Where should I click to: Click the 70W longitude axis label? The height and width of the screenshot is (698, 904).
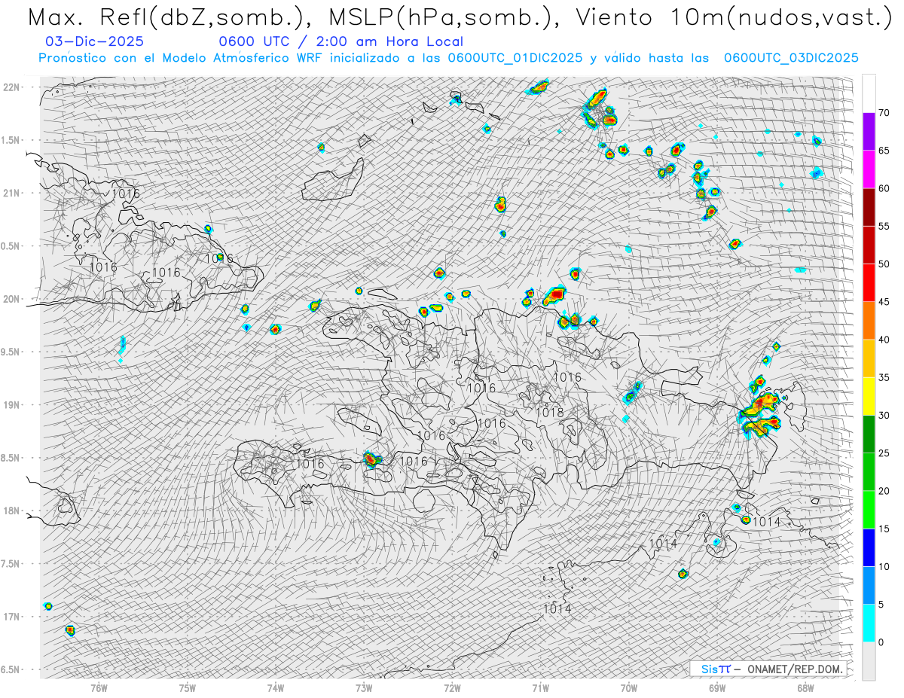629,687
